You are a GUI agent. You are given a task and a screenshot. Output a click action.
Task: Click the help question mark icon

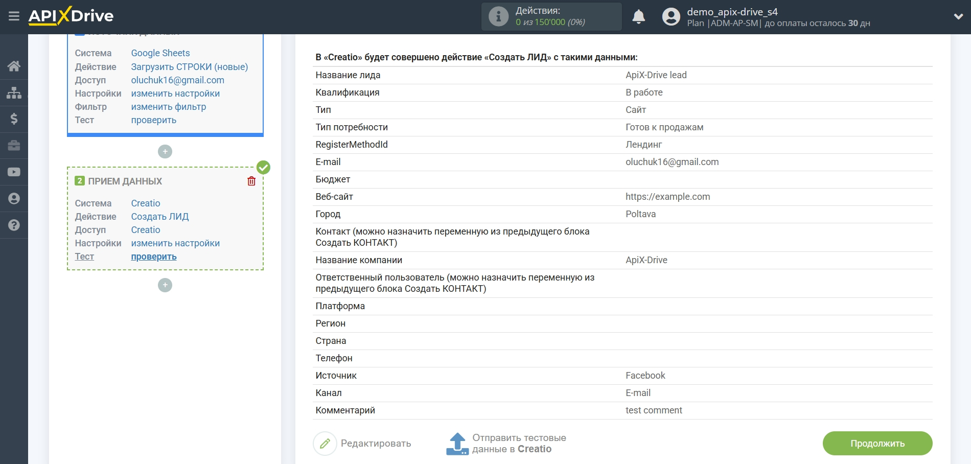pyautogui.click(x=14, y=225)
